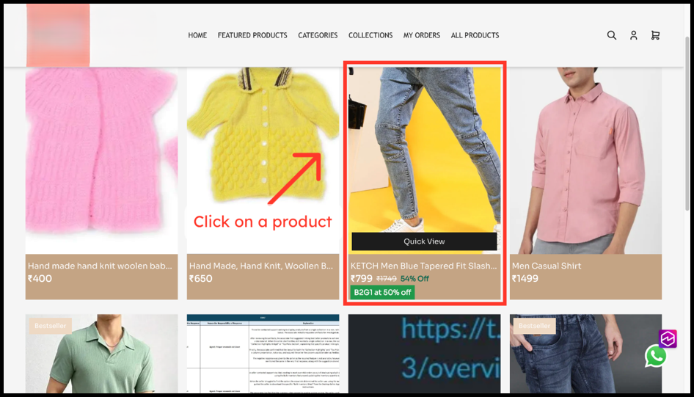View MY ORDERS from navigation

point(422,35)
